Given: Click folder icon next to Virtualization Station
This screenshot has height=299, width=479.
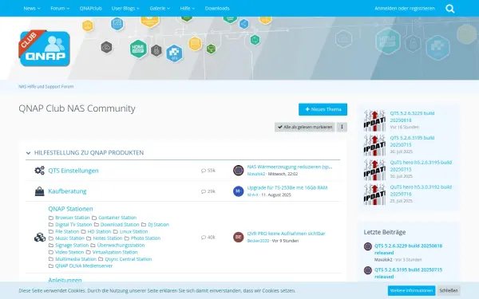Looking at the screenshot, I should click(89, 252).
